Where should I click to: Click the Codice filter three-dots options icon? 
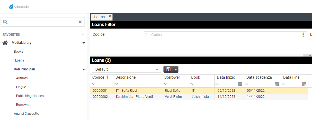pos(303,35)
